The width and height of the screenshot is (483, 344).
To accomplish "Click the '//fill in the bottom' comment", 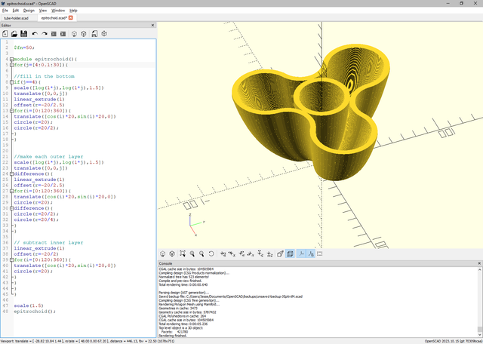I will pyautogui.click(x=44, y=76).
